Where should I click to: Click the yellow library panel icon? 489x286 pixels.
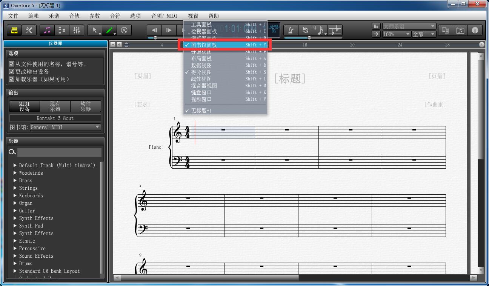[14, 30]
